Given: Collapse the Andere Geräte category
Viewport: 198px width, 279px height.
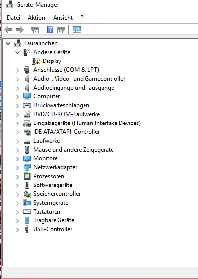Looking at the screenshot, I should [x=17, y=52].
